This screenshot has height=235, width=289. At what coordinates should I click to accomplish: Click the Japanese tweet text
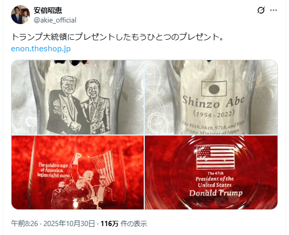point(117,37)
